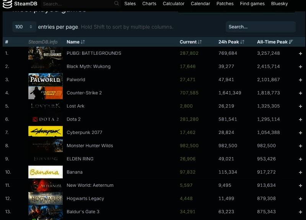Click the Banana game logo image
This screenshot has width=306, height=220.
coord(46,172)
